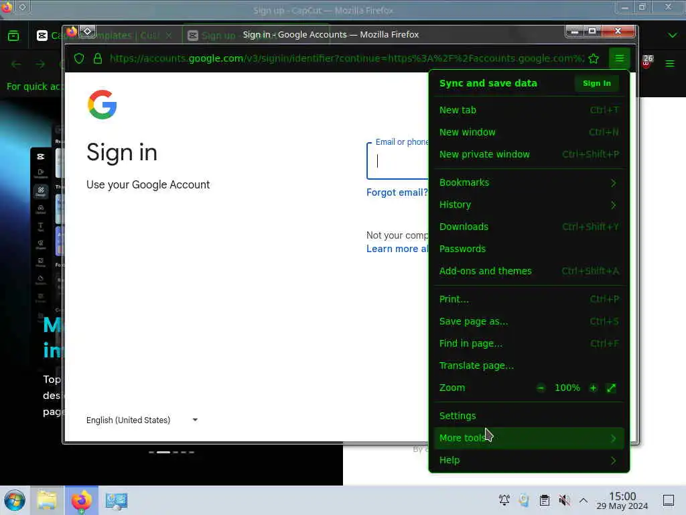The image size is (686, 515).
Task: Click back arrow in background Firefox window
Action: [16, 64]
